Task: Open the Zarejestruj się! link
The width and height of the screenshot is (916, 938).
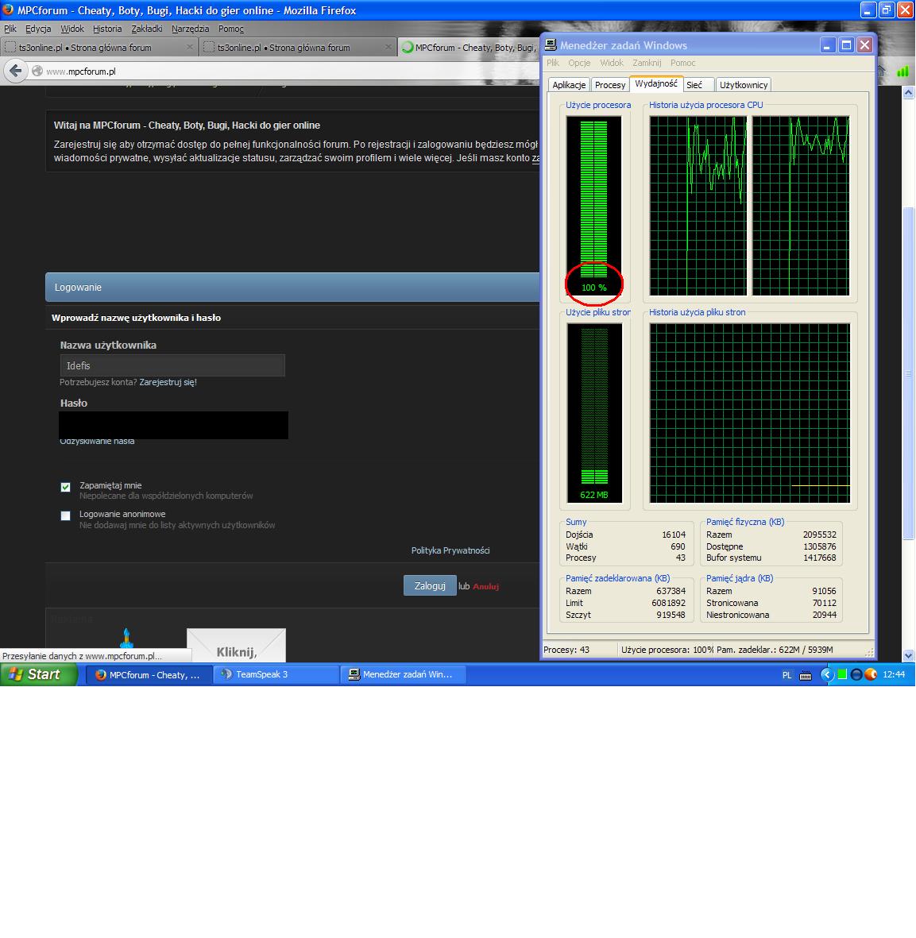Action: click(168, 382)
